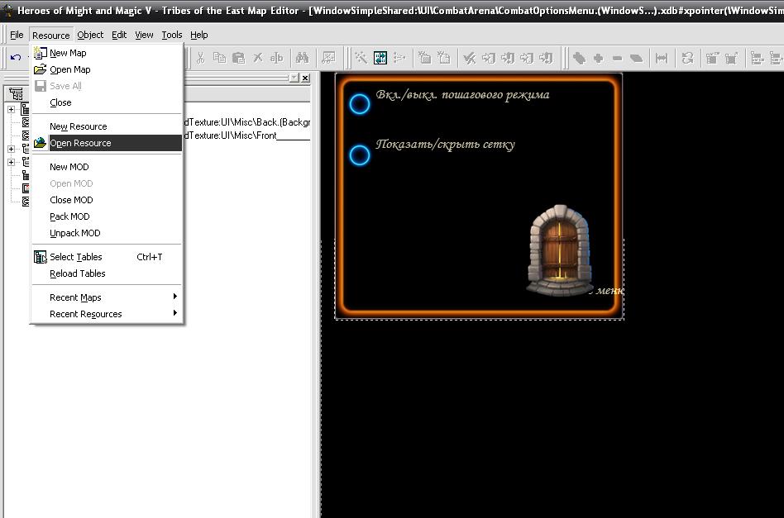Viewport: 784px width, 518px height.
Task: Toggle the show/hide grid circle in preview
Action: point(359,155)
